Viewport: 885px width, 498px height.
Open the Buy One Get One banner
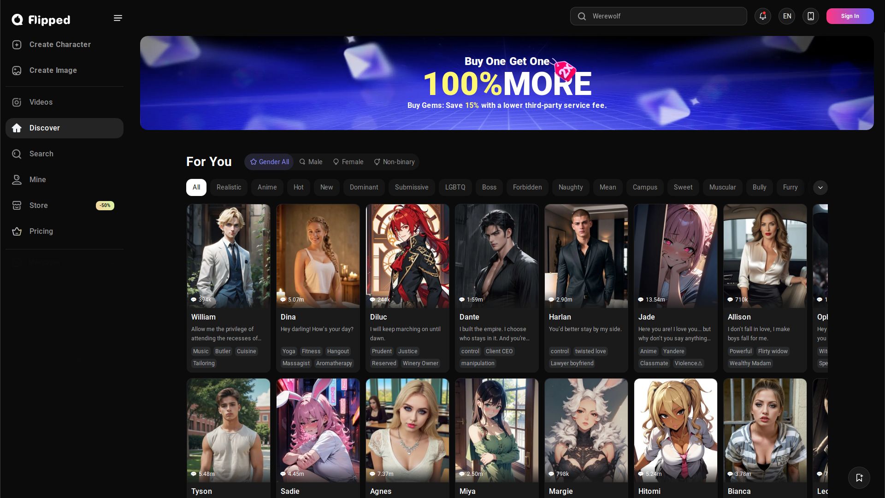point(507,83)
